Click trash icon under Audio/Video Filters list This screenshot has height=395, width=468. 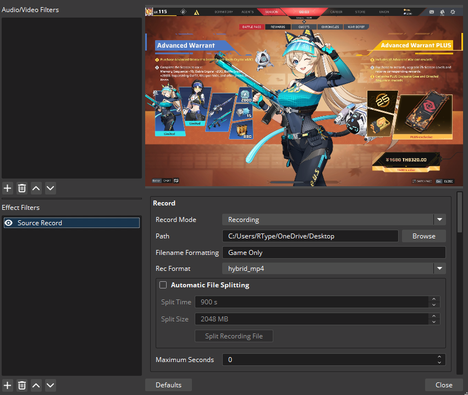(22, 188)
